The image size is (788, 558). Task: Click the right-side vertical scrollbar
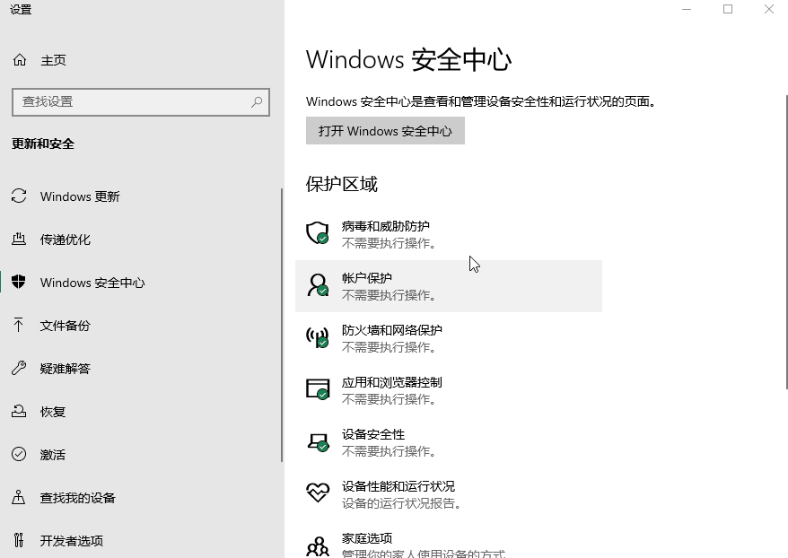click(x=786, y=241)
